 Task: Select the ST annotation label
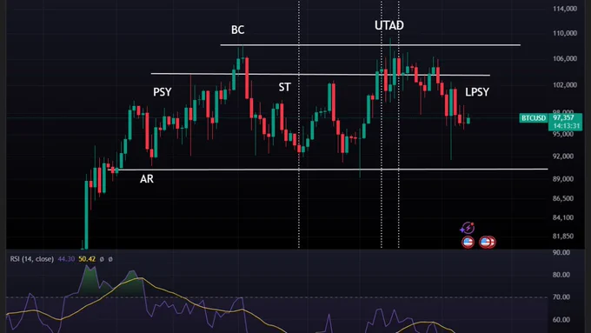pos(284,87)
